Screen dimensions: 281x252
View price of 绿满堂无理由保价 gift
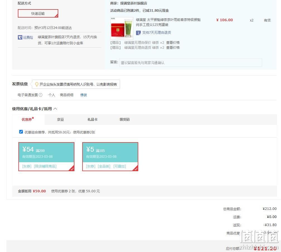coord(173,42)
